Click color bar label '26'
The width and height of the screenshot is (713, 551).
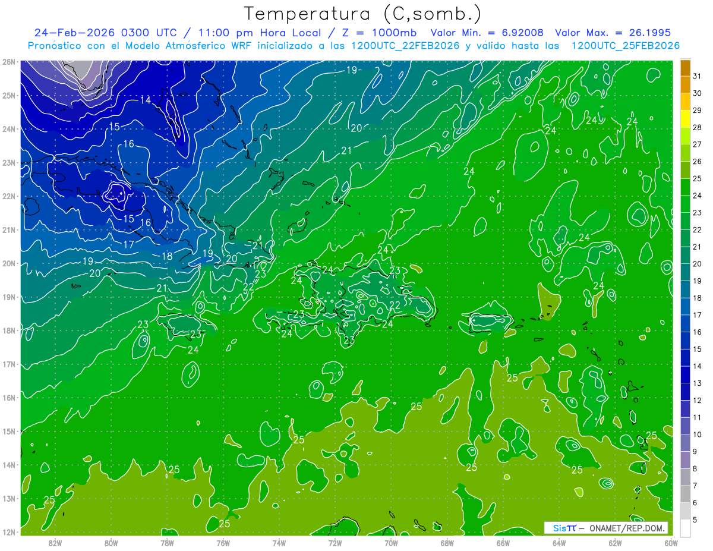[698, 162]
